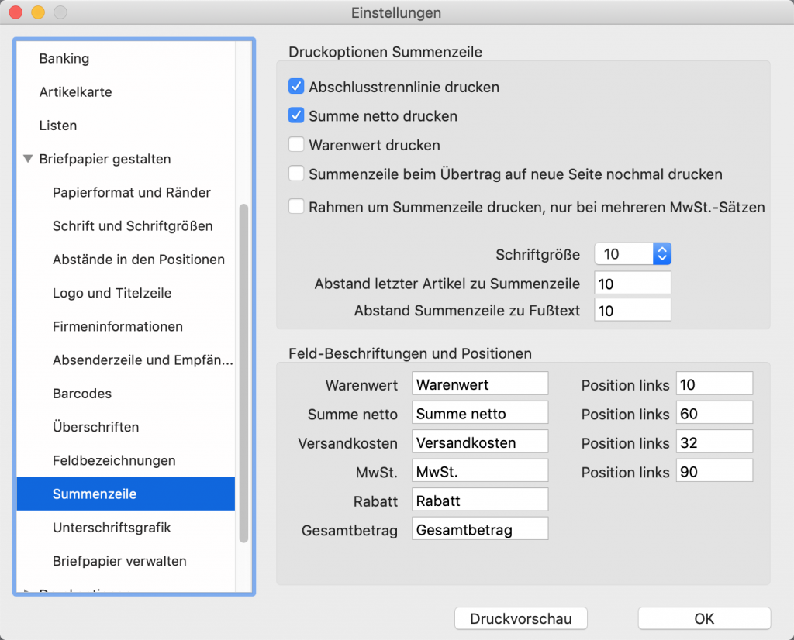
Task: Enable Rahmen um Summenzeile drucken
Action: point(295,207)
